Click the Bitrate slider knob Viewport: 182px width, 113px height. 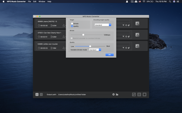[x=83, y=35]
